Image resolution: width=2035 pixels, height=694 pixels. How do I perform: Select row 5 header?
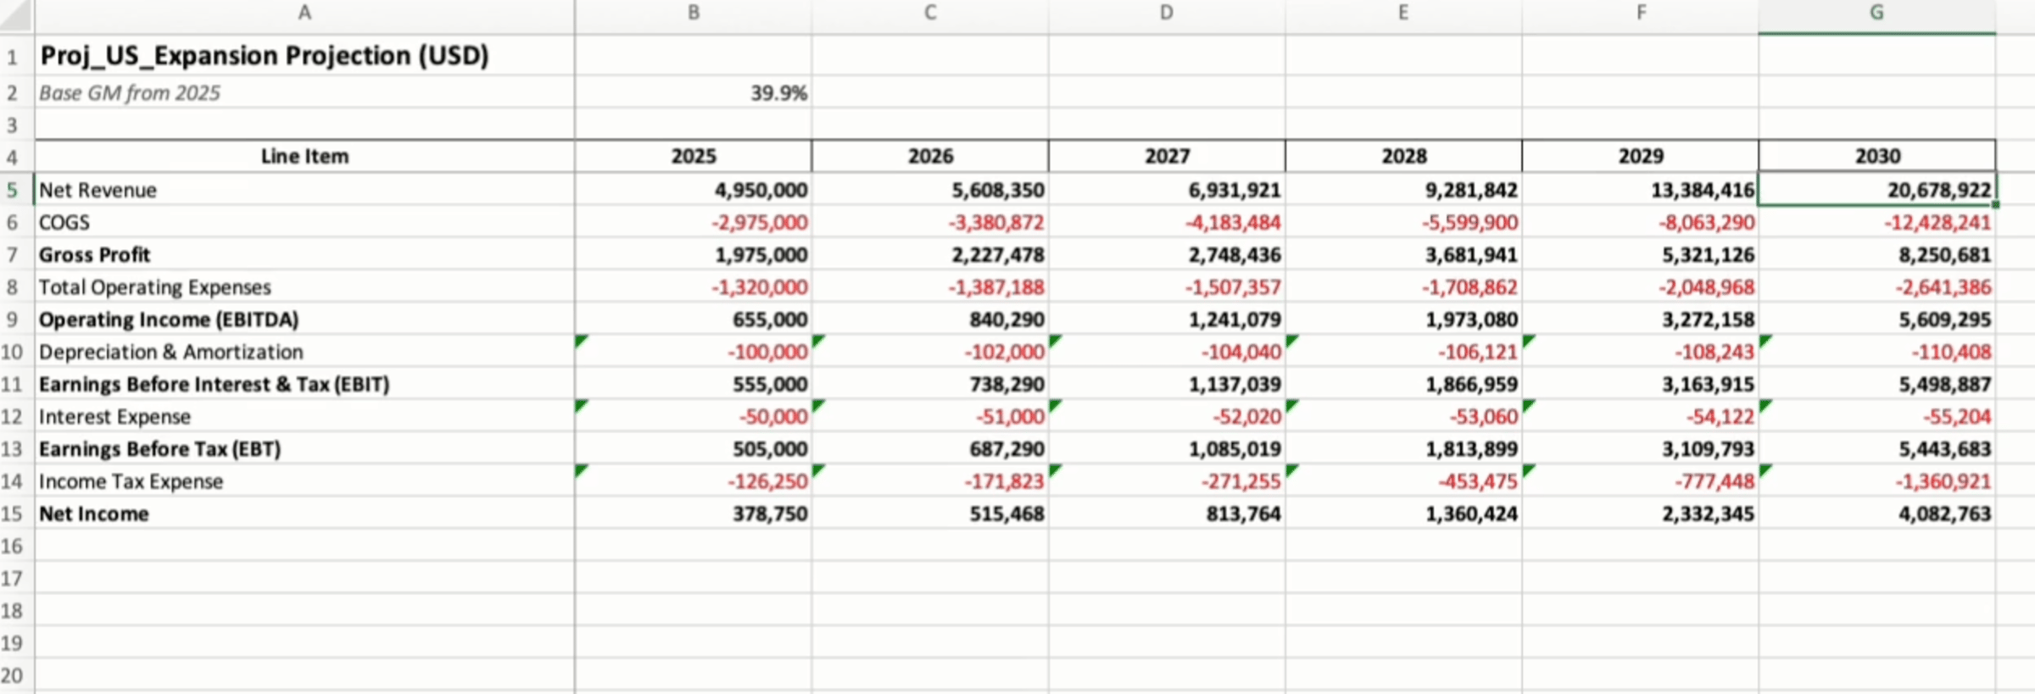tap(13, 190)
